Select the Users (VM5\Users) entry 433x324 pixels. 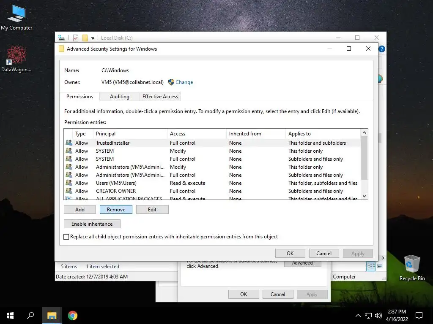212,183
